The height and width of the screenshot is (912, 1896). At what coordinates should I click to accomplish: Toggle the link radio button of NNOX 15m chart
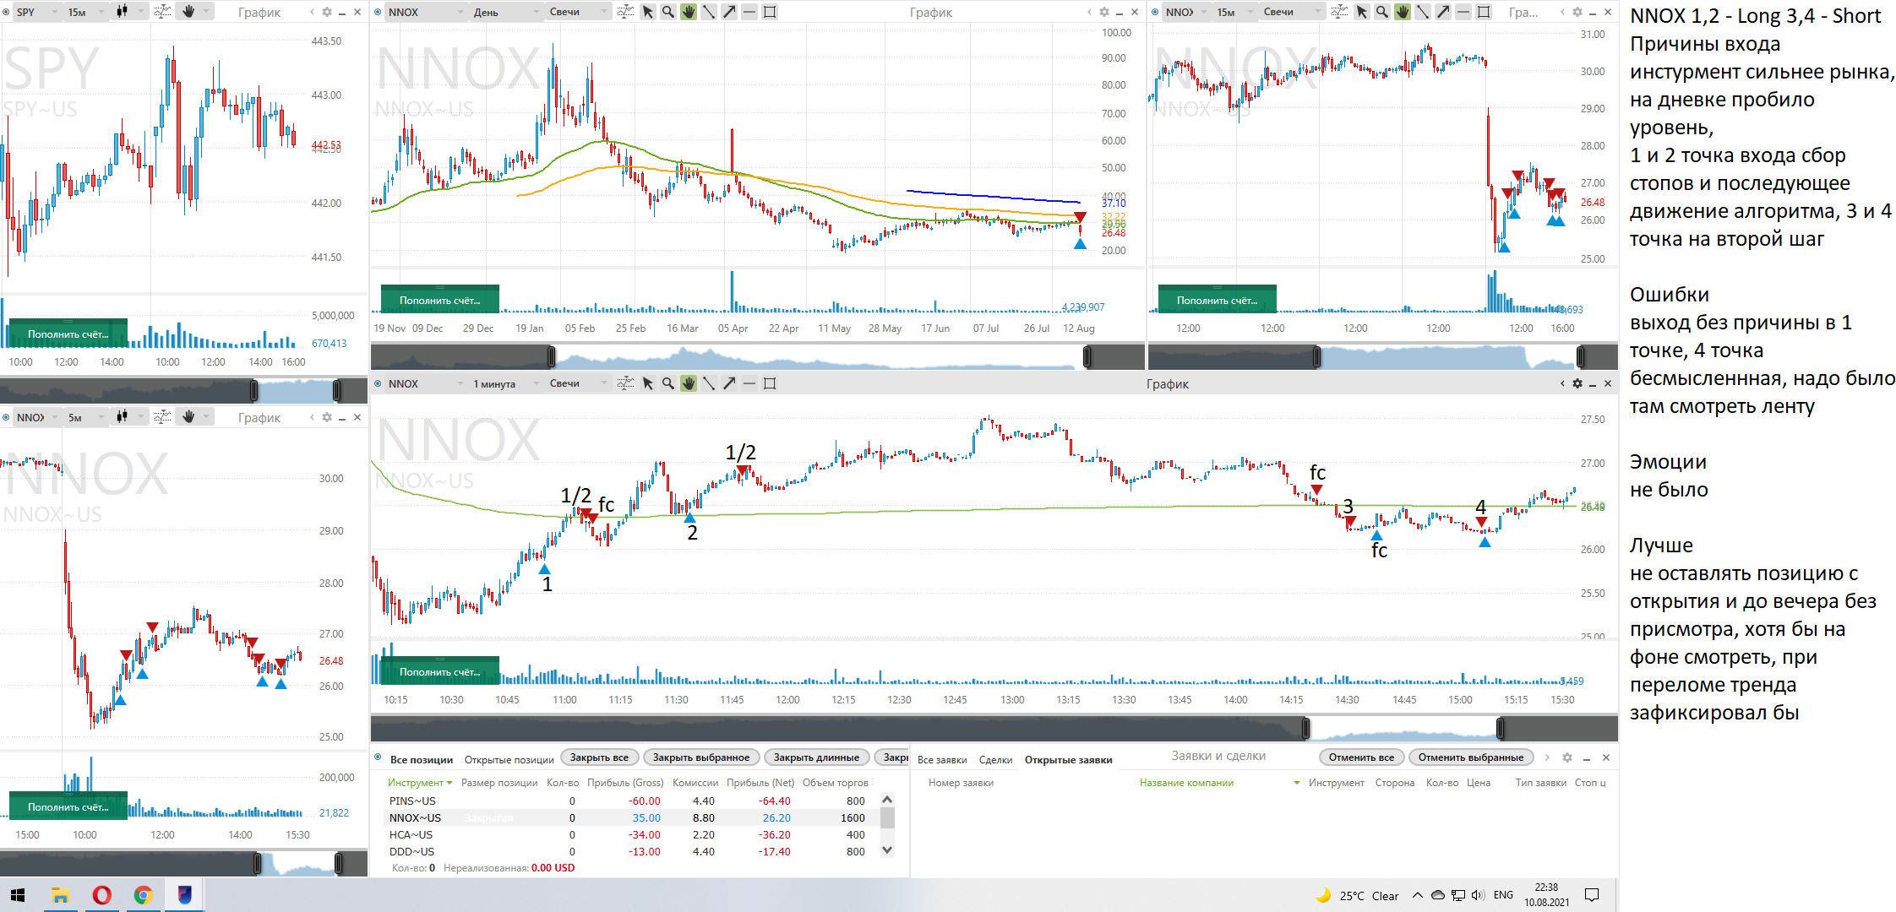[x=1155, y=12]
